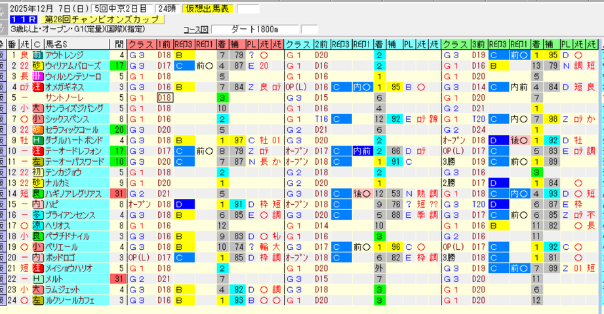Sort by the 馬名S column header
Screen dimensions: 604x314
[x=76, y=44]
